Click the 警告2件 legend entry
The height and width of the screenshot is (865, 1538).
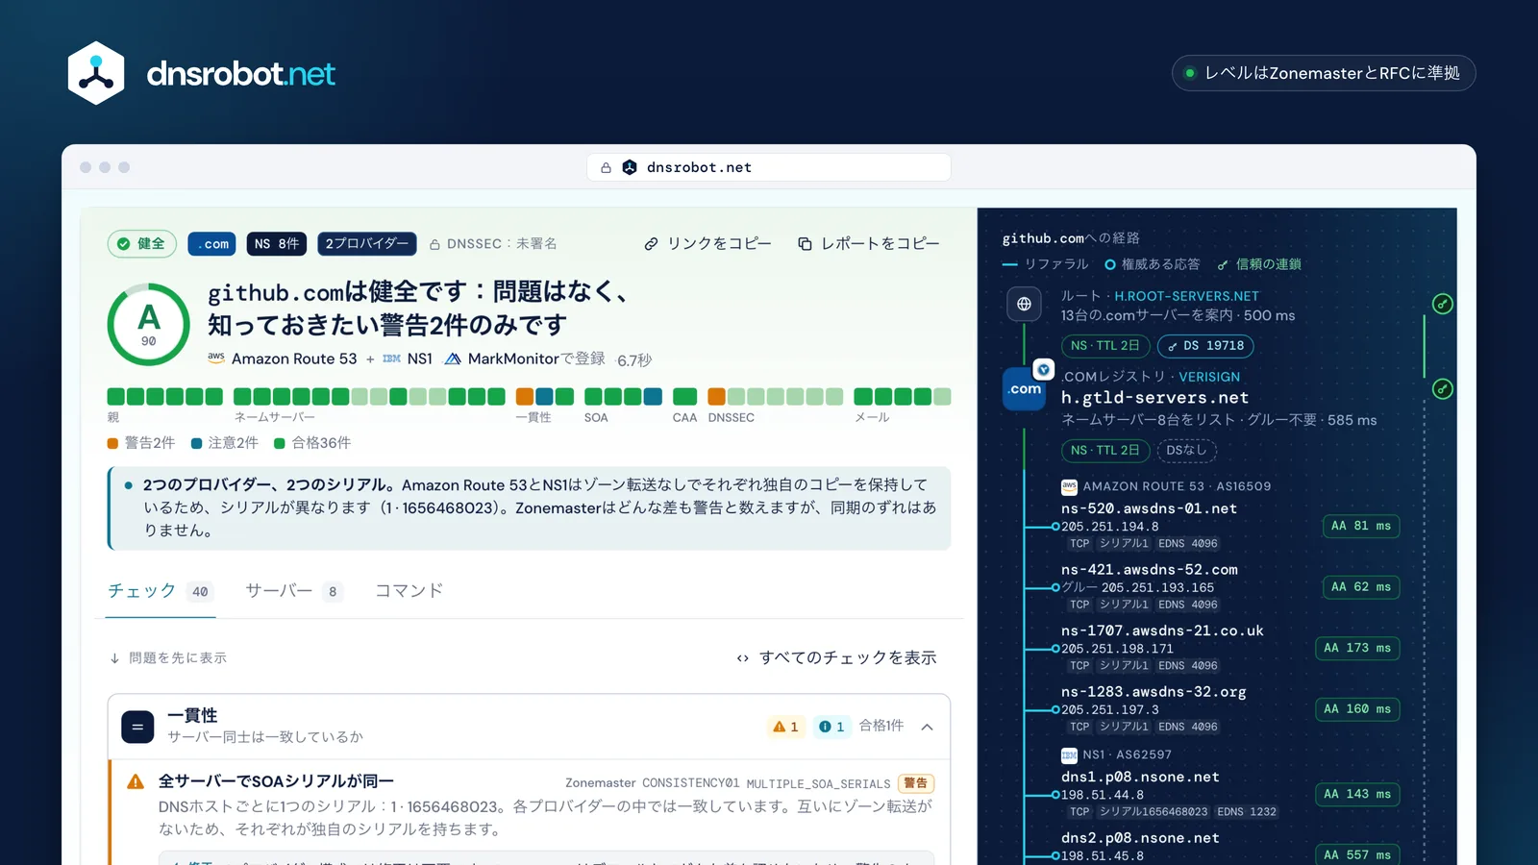(141, 443)
